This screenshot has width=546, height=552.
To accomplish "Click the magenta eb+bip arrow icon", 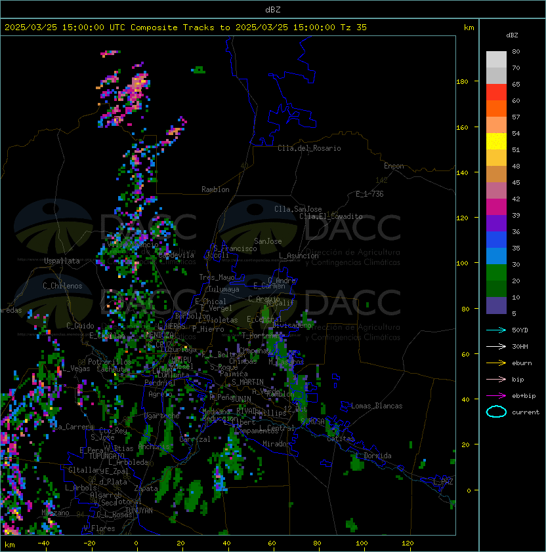I will (x=496, y=396).
